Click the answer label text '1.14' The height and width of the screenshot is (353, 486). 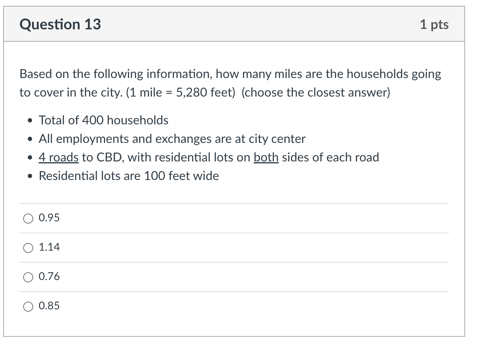pos(49,247)
